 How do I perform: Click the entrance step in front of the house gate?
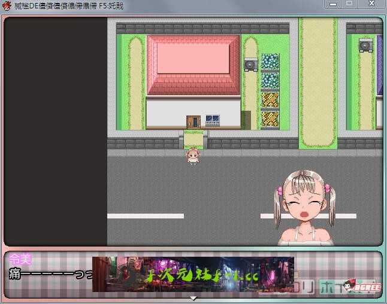pyautogui.click(x=193, y=140)
